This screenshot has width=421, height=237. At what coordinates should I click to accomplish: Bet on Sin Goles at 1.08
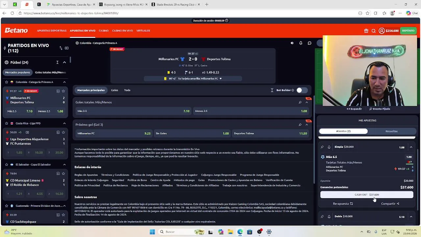click(x=192, y=134)
